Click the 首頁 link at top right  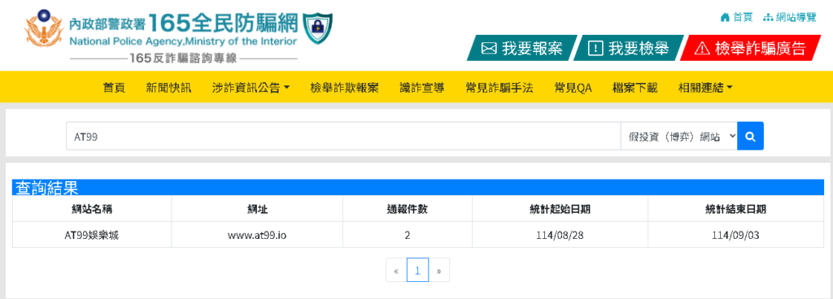coord(737,17)
